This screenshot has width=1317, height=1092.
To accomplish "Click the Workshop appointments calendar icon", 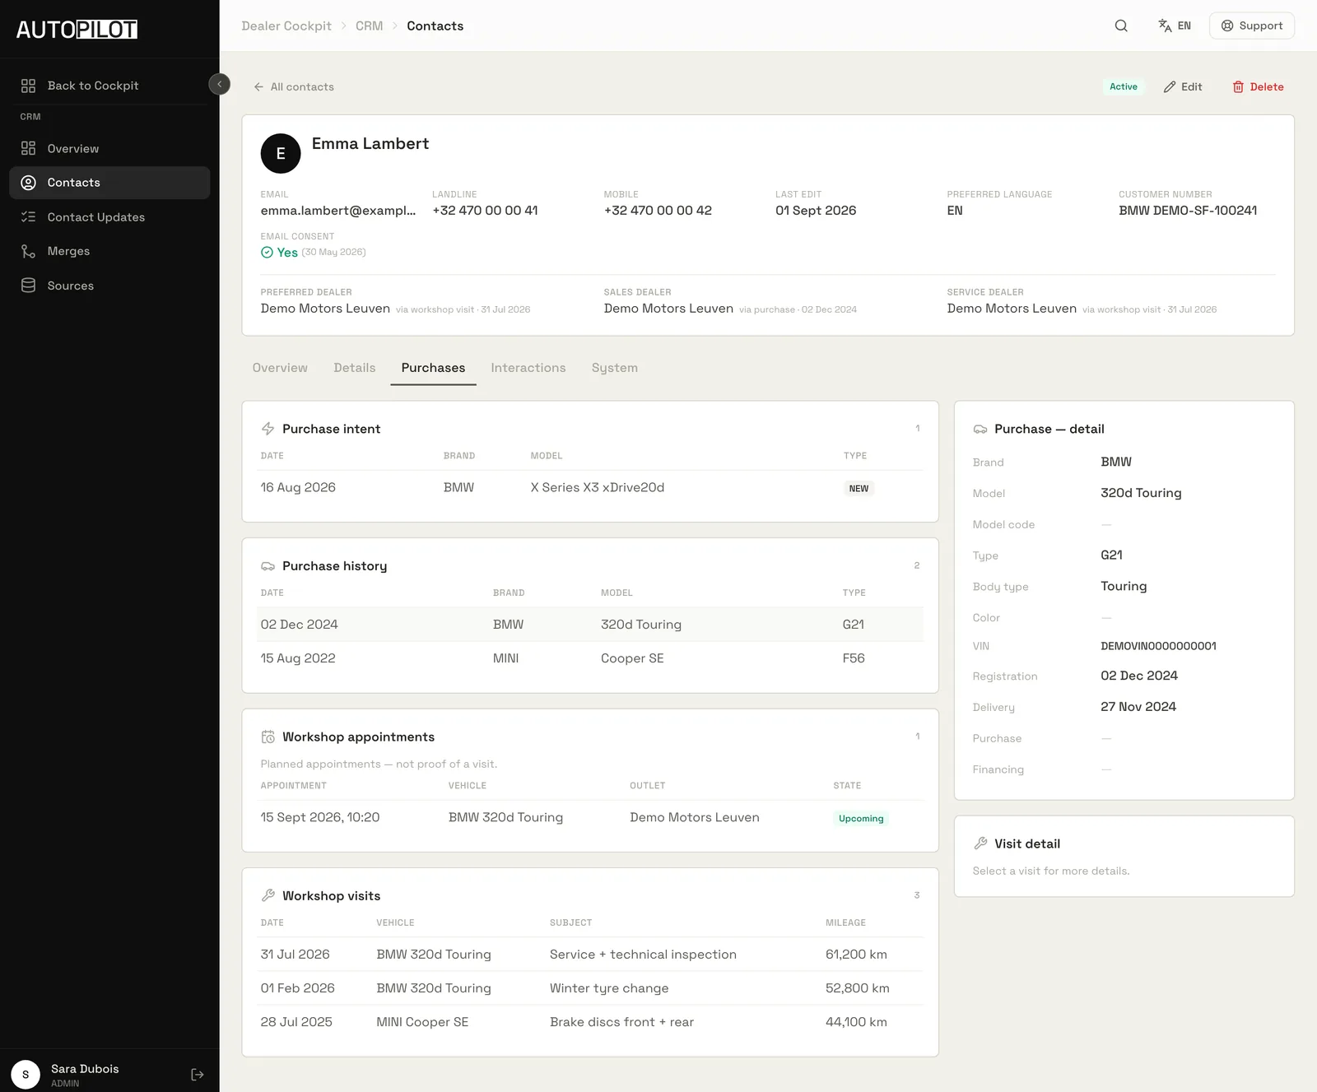I will [x=268, y=737].
